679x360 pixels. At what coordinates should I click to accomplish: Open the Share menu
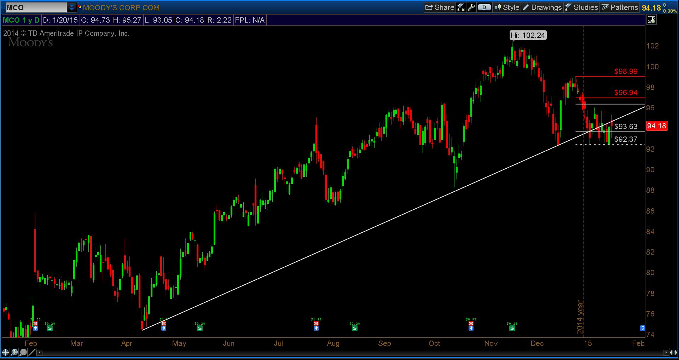tap(440, 7)
